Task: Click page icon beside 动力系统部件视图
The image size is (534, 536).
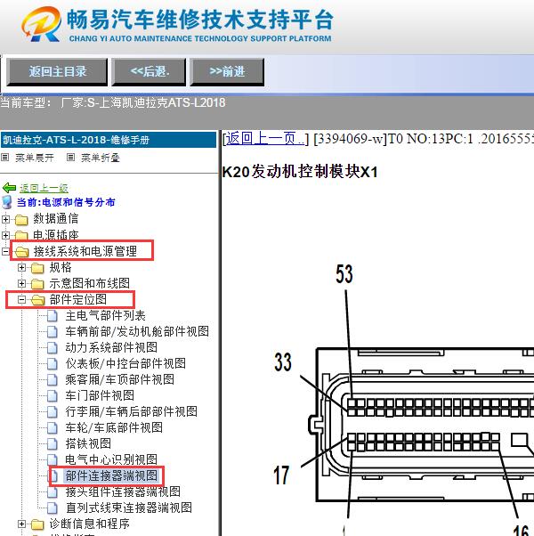Action: coord(53,347)
